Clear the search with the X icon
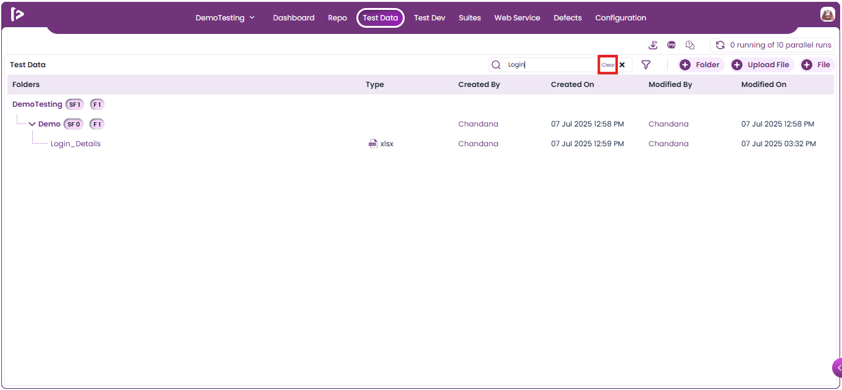The image size is (842, 390). [x=622, y=65]
